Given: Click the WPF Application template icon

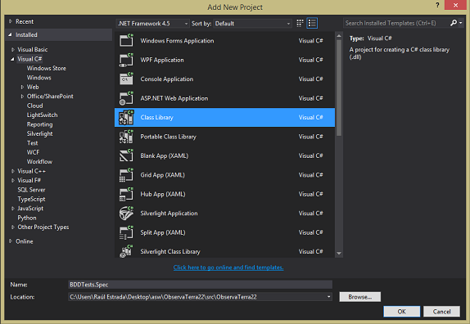Looking at the screenshot, I should pyautogui.click(x=126, y=60).
